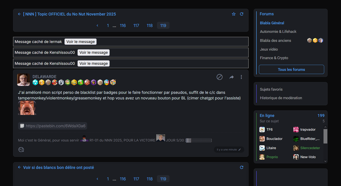
Task: Click the DELAWARDE username
Action: pos(44,77)
